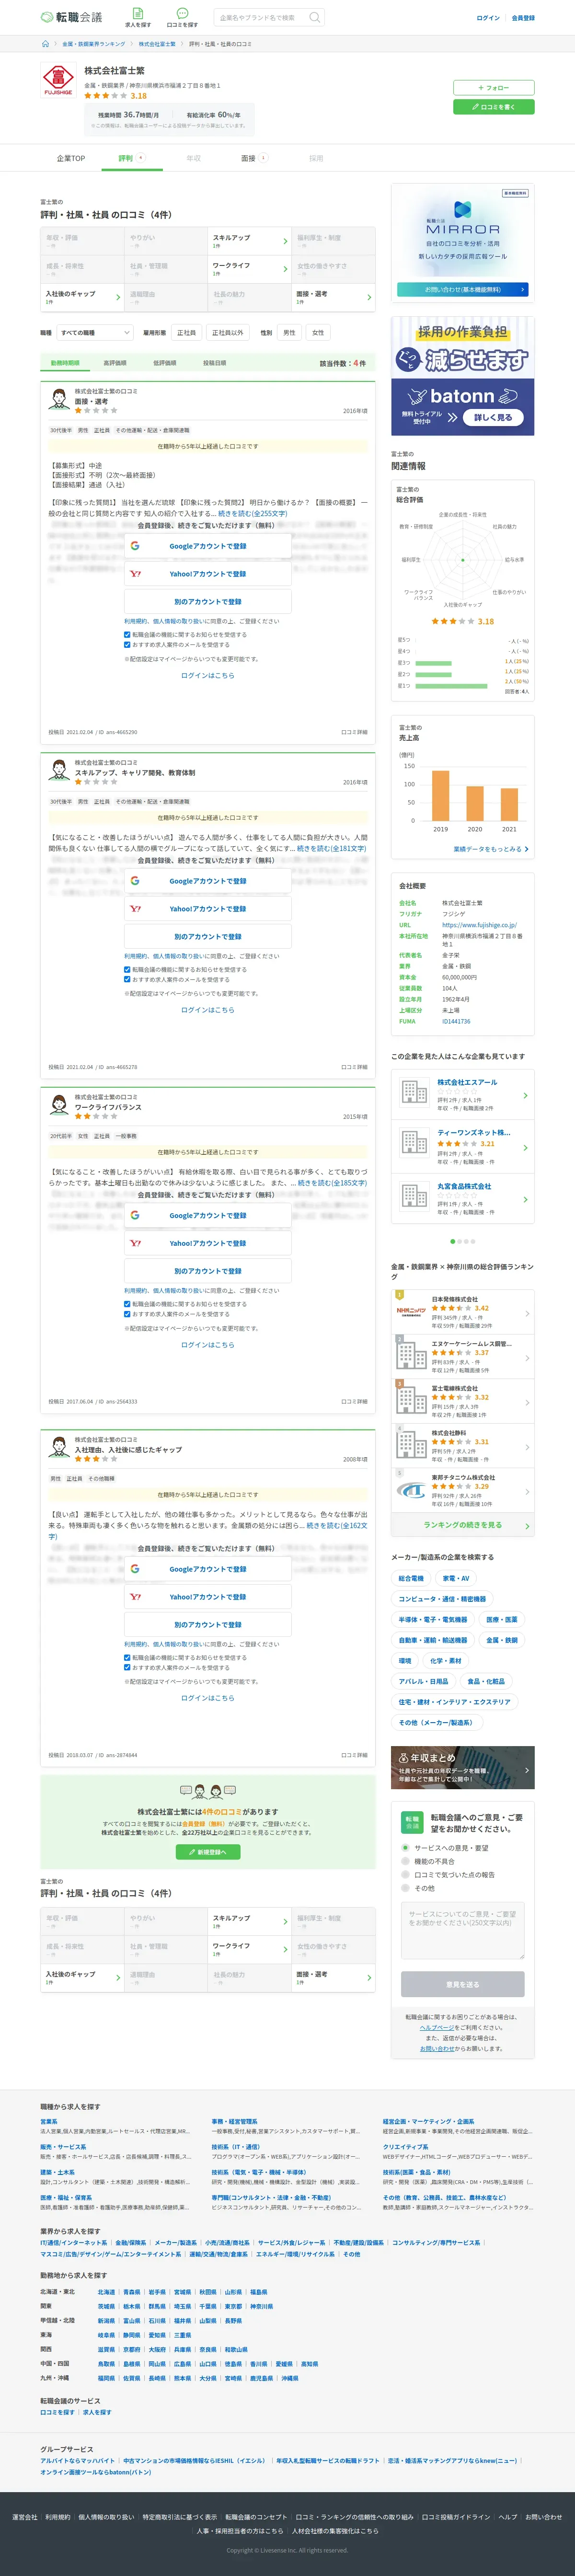The width and height of the screenshot is (575, 2576).
Task: Click the building icon next to 丸宮食品株式会社
Action: [x=414, y=1196]
